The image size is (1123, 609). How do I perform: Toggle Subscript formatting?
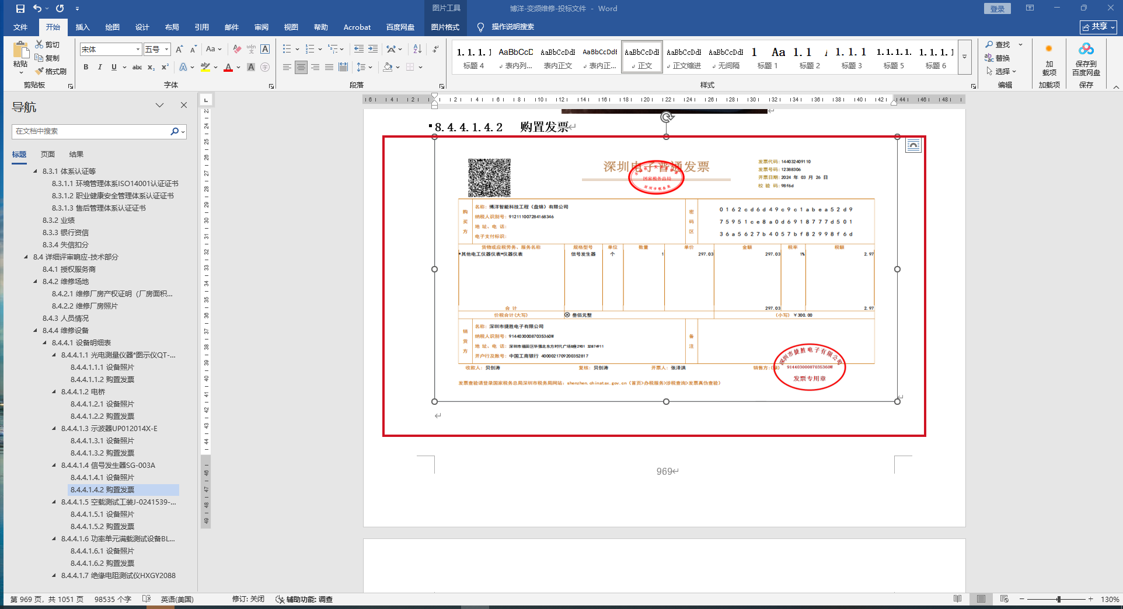(151, 67)
